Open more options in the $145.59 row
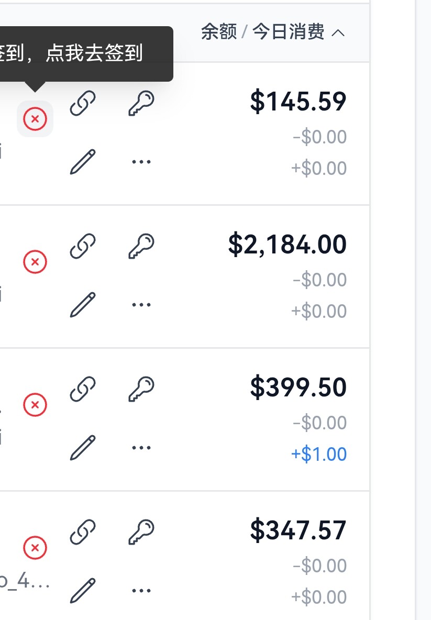431x620 pixels. coord(141,162)
